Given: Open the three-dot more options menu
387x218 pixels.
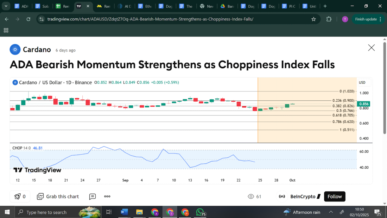Looking at the screenshot, I should (x=107, y=197).
